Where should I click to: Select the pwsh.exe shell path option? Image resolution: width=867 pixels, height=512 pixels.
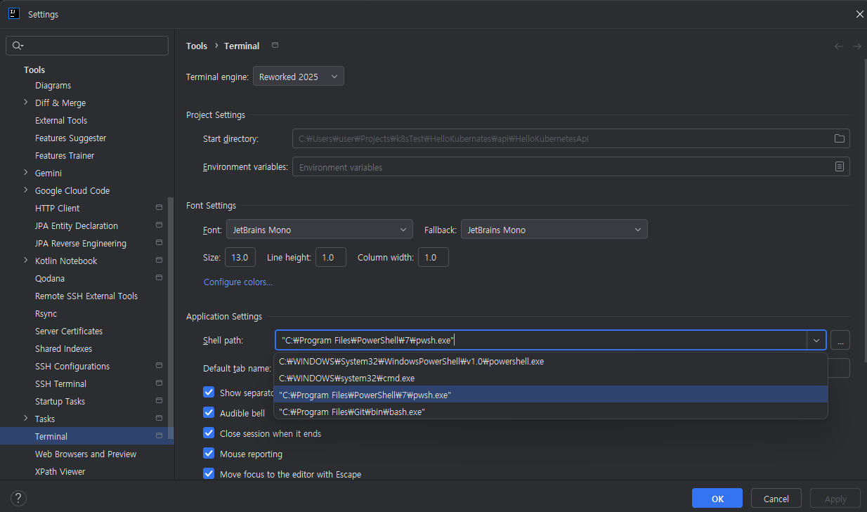551,395
